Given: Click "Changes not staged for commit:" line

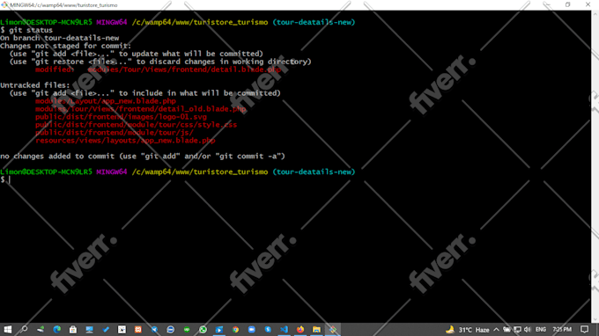Looking at the screenshot, I should click(x=66, y=46).
